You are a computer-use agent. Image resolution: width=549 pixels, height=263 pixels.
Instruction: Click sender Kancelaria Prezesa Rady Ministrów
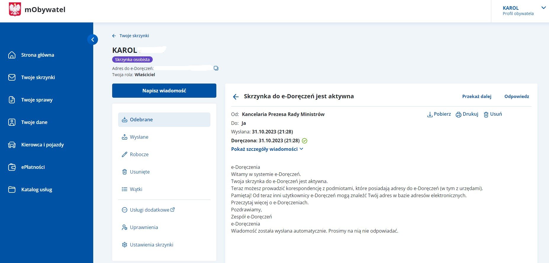pyautogui.click(x=283, y=114)
